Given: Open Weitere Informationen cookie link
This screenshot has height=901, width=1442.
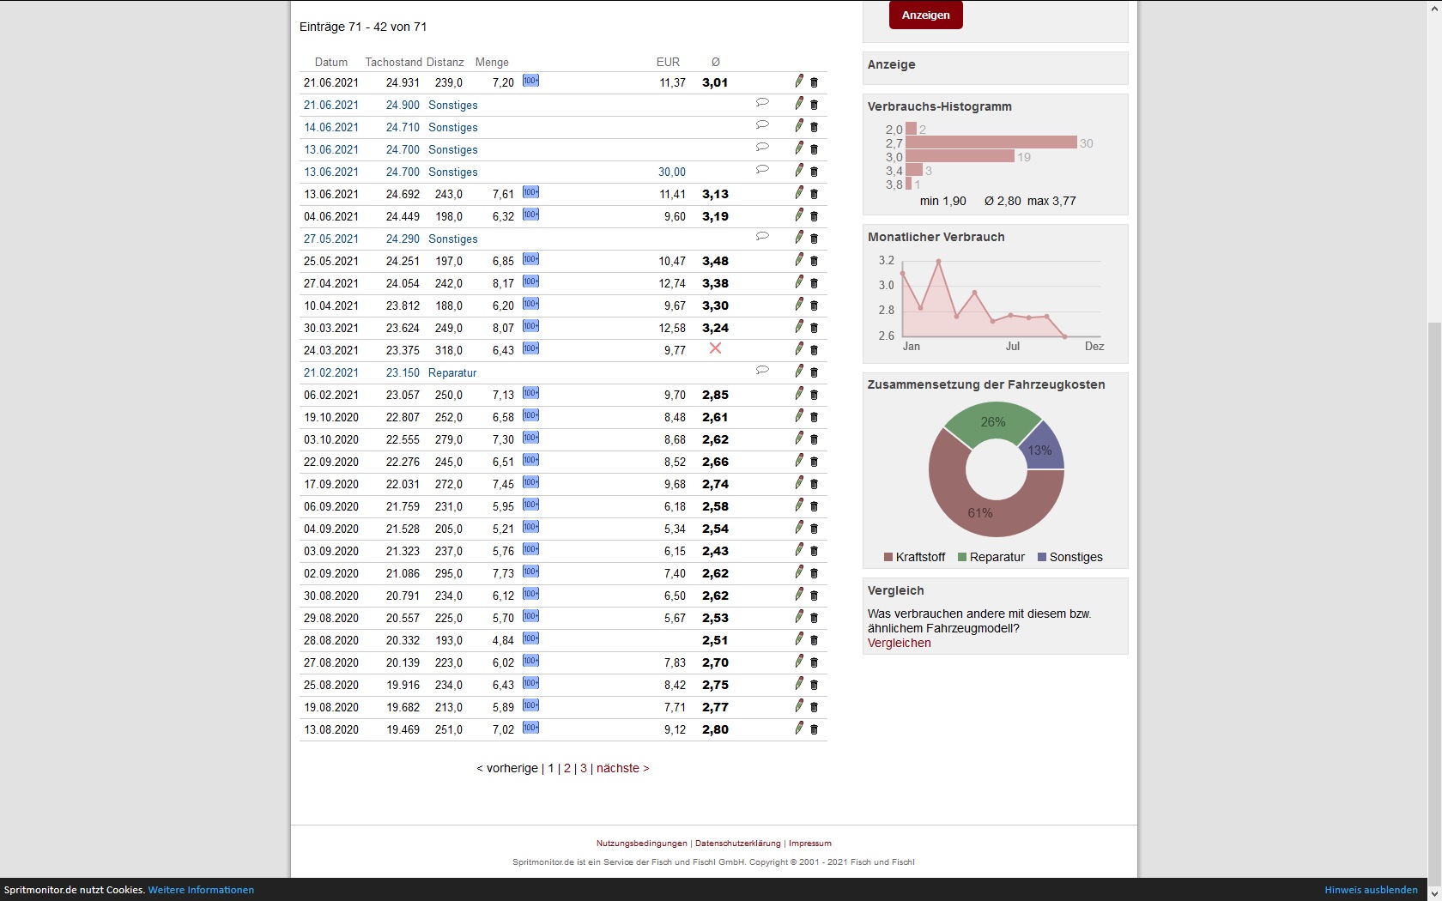Looking at the screenshot, I should (x=201, y=890).
